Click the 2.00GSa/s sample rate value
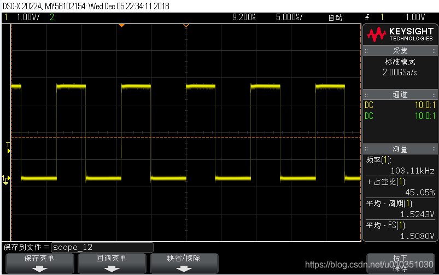The width and height of the screenshot is (439, 275). point(400,73)
